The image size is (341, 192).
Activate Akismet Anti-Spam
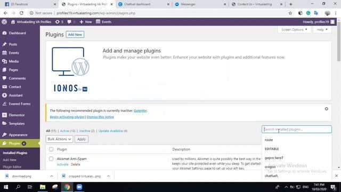click(x=62, y=164)
